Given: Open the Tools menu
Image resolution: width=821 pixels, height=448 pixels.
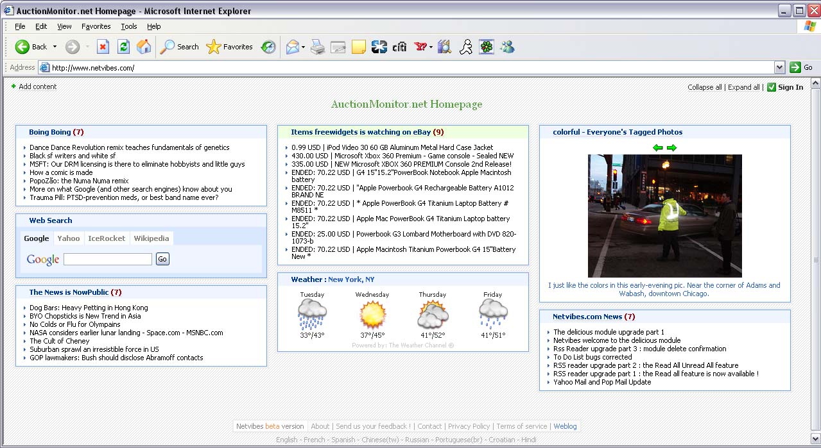Looking at the screenshot, I should click(129, 26).
